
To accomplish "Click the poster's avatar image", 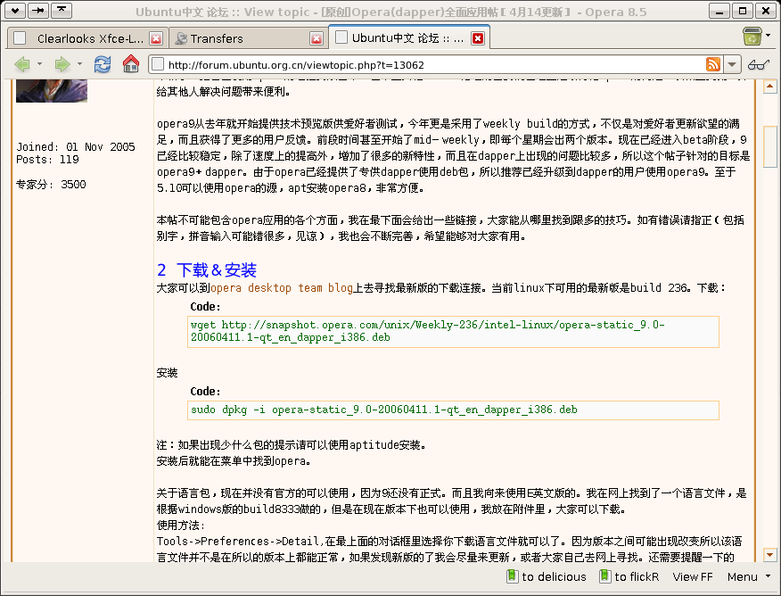I will [52, 91].
